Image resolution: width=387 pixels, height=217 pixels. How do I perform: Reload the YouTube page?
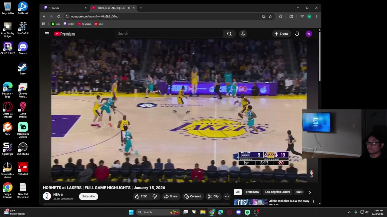coord(59,17)
